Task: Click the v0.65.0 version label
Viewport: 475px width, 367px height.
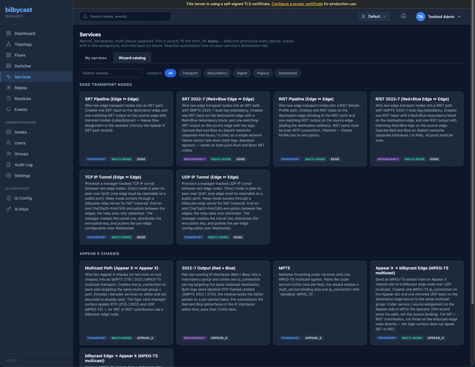Action: [11, 360]
